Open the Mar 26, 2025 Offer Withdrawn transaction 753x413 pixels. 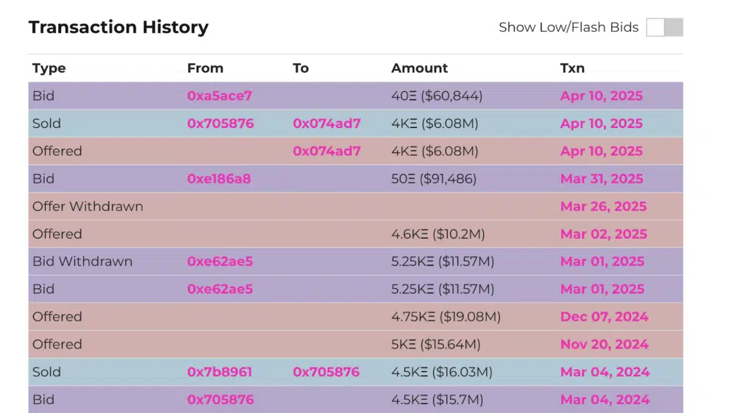click(603, 206)
